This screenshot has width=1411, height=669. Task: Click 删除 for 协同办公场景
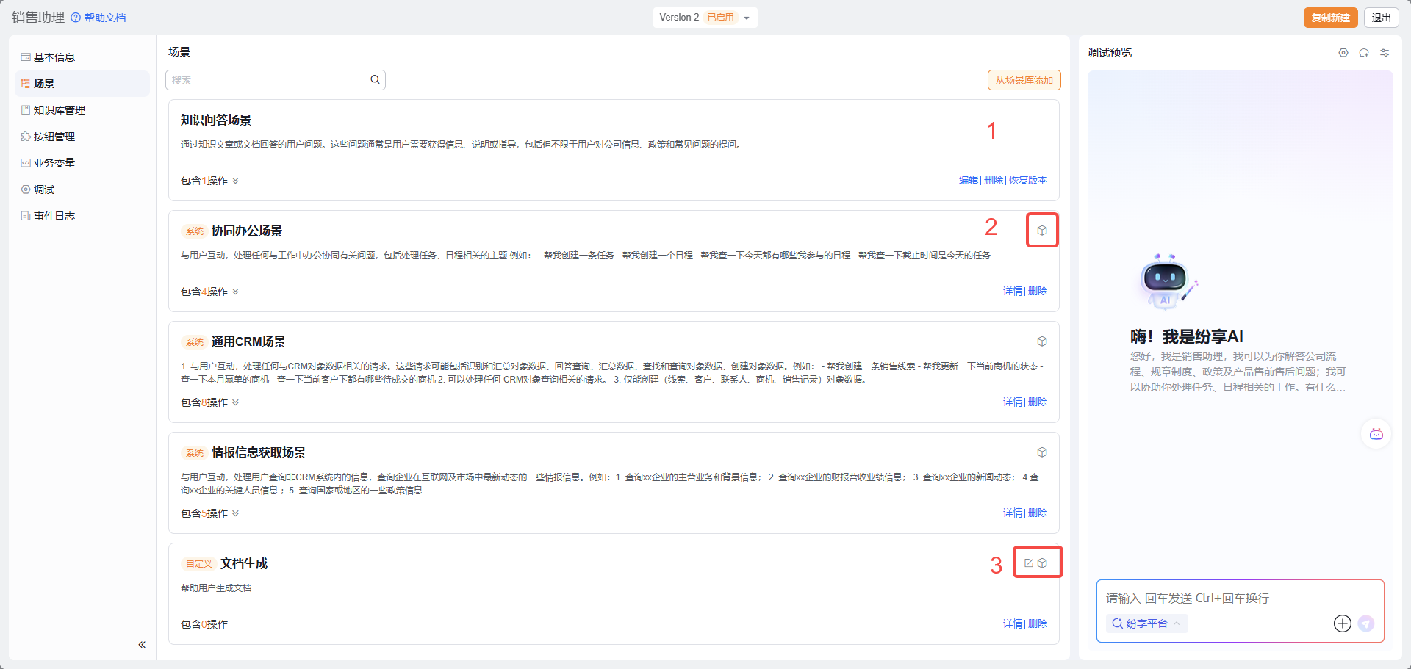(x=1038, y=291)
